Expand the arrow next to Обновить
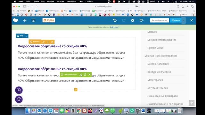Image resolution: width=205 pixels, height=115 pixels. [184, 20]
